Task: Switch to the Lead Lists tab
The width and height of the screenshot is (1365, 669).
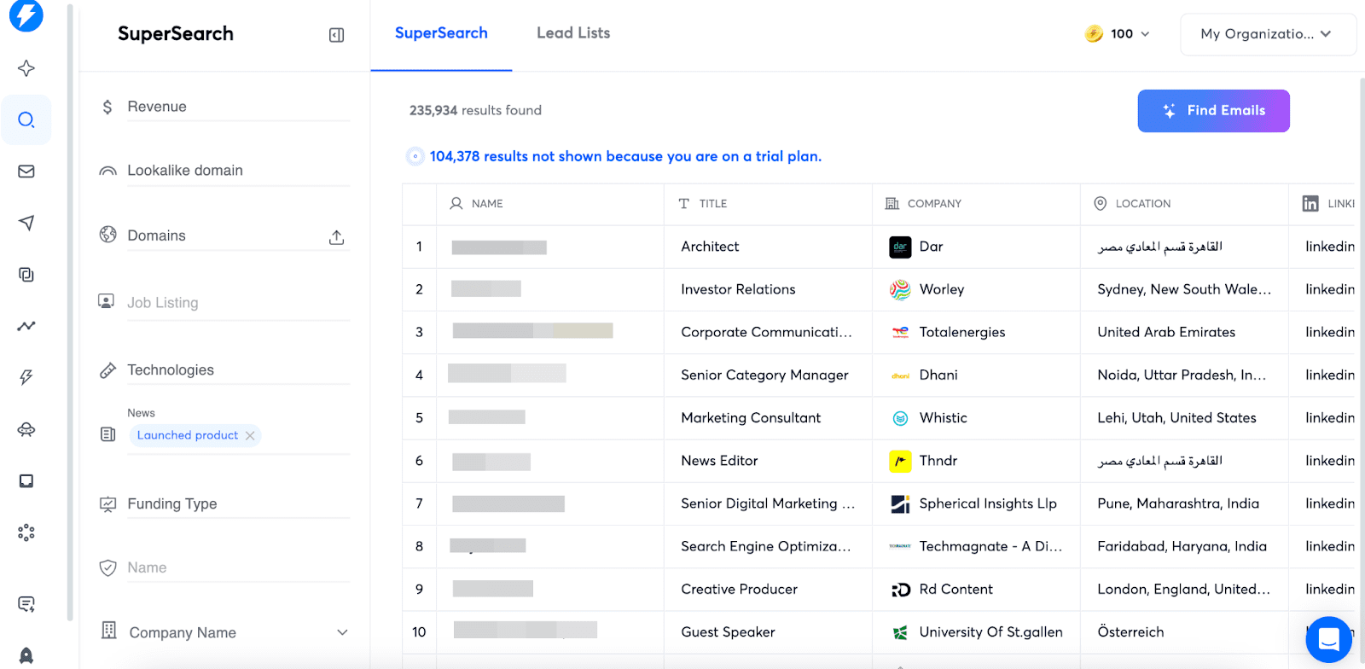Action: pyautogui.click(x=573, y=33)
